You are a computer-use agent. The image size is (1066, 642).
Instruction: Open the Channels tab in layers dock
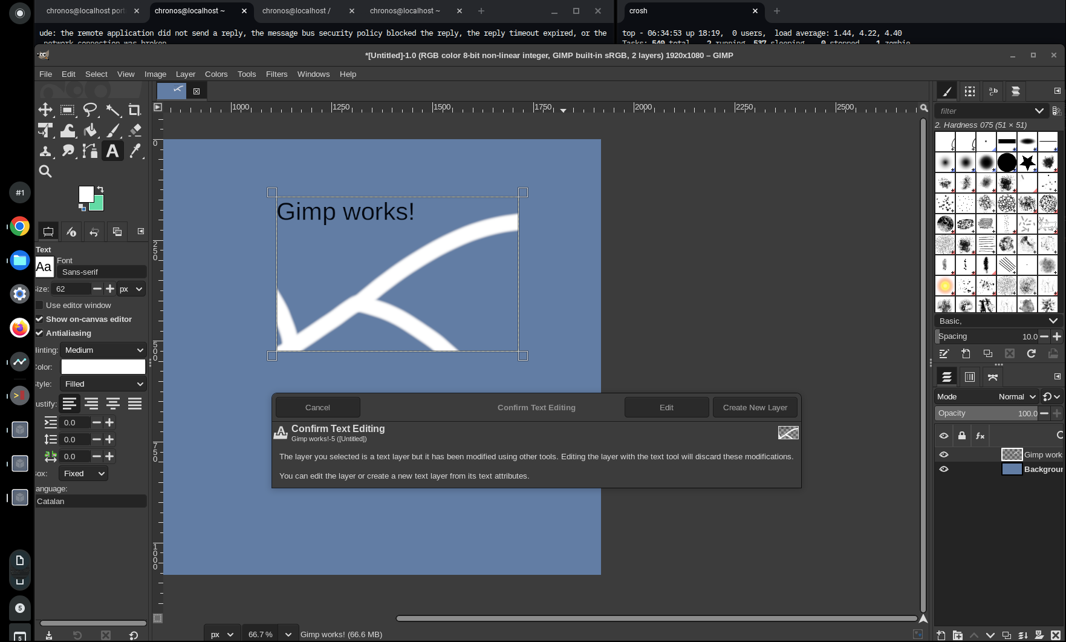(970, 377)
